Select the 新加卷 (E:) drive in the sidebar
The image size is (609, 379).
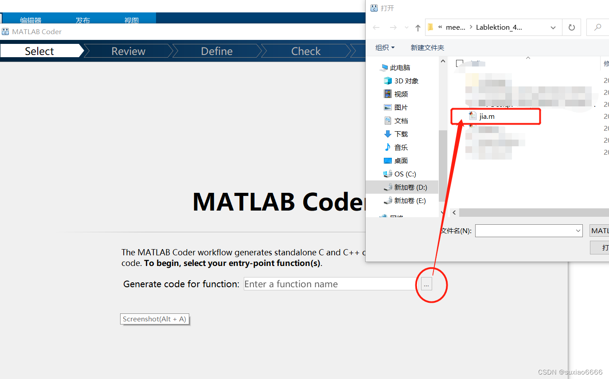tap(405, 200)
